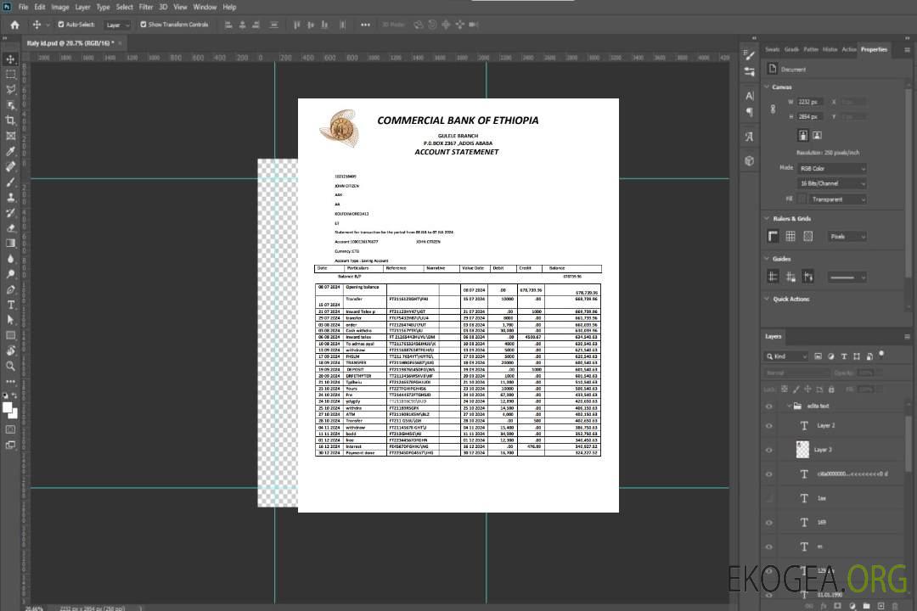Select the Gradient tool
This screenshot has height=611, width=917.
pyautogui.click(x=10, y=244)
